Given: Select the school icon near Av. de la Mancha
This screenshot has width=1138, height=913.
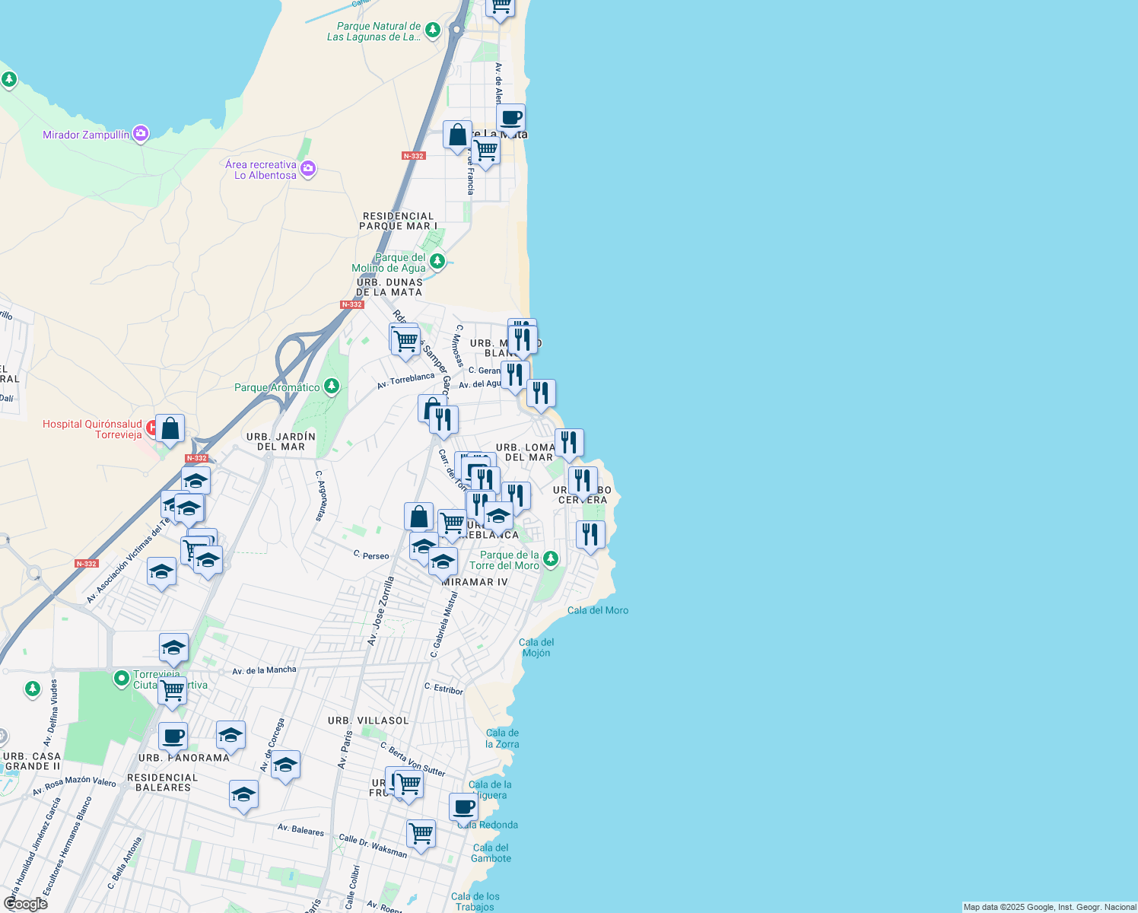Looking at the screenshot, I should pyautogui.click(x=173, y=647).
